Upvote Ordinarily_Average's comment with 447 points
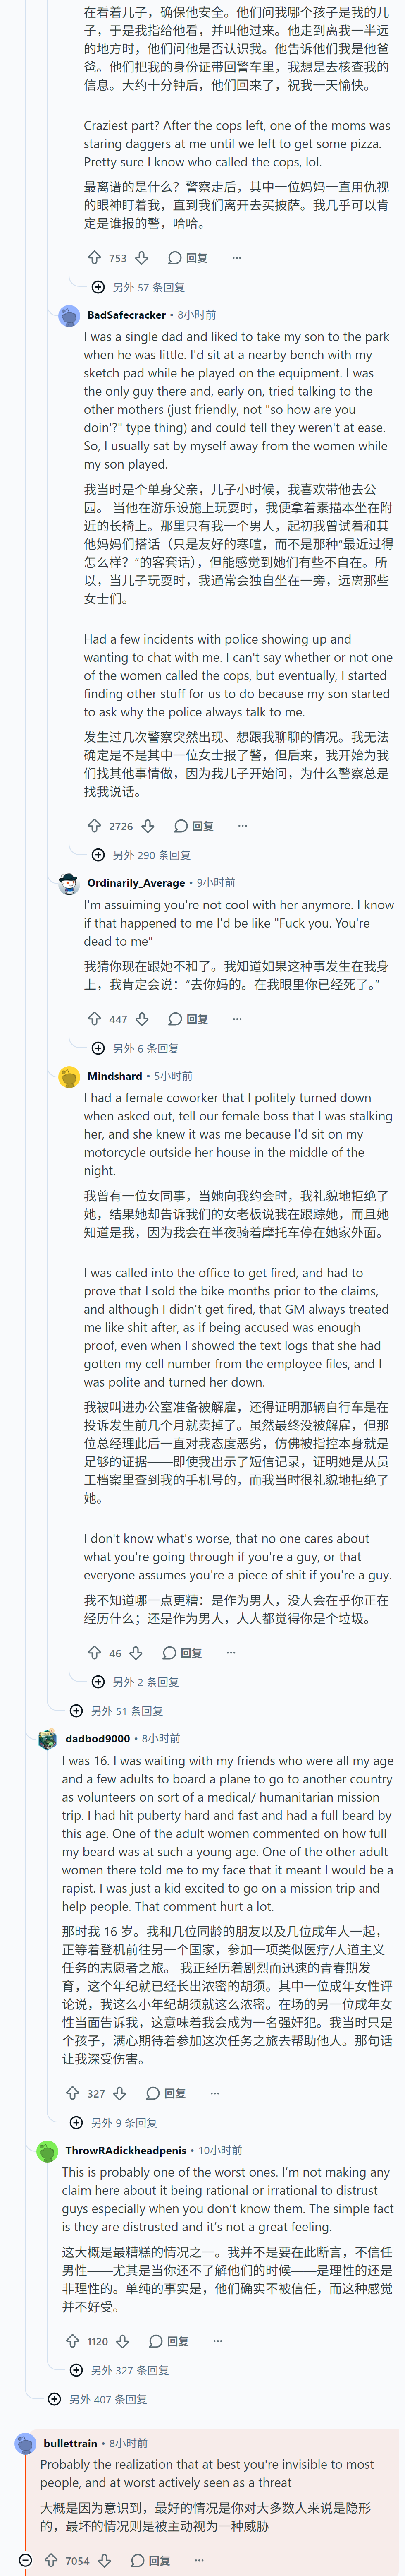The width and height of the screenshot is (405, 2576). coord(94,1019)
